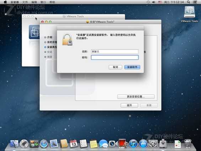The width and height of the screenshot is (201, 151).
Task: Open the document stack in dock
Action: [178, 144]
